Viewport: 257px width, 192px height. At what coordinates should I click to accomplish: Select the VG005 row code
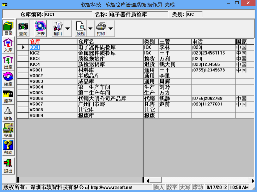coord(53,93)
